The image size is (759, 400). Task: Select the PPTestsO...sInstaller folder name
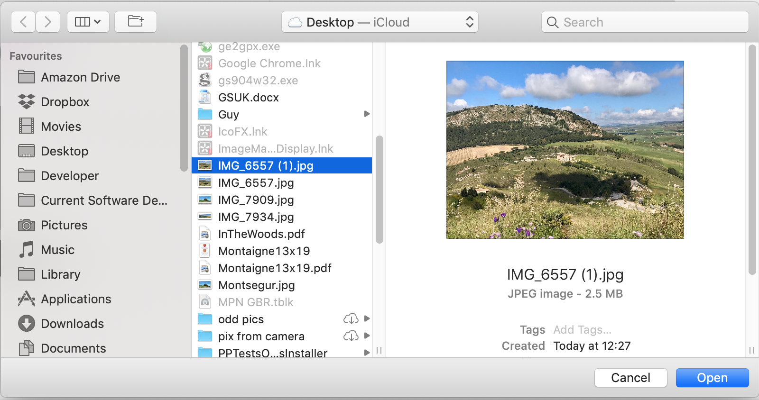point(273,353)
